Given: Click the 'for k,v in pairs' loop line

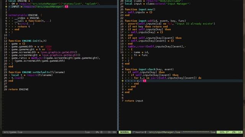Looking at the screenshot, I should point(168,78).
